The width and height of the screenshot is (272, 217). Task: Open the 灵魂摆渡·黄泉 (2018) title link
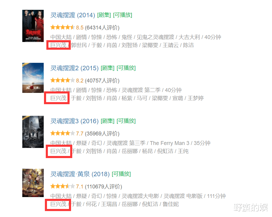pos(80,174)
